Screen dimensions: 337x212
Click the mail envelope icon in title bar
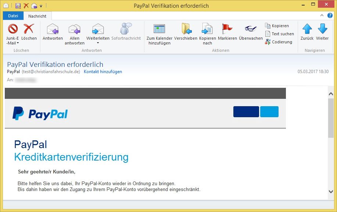(6, 6)
